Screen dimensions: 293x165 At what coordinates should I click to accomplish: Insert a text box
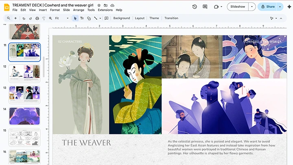(x=82, y=18)
